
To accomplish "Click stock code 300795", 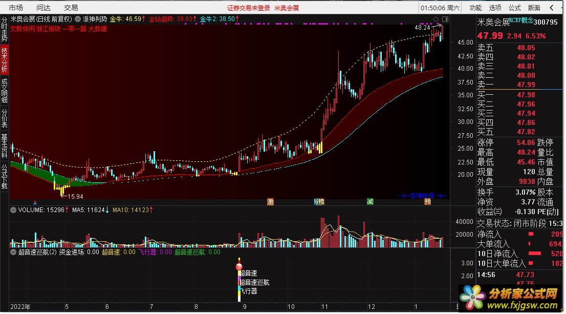I will coord(546,23).
